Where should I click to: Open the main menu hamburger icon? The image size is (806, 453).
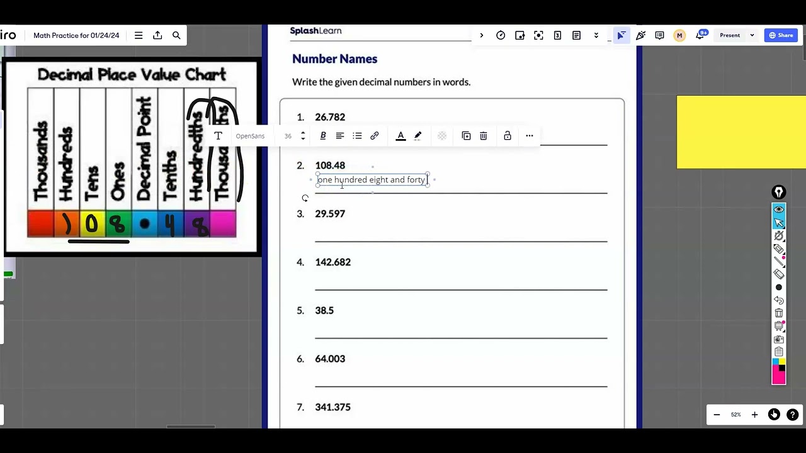coord(139,35)
